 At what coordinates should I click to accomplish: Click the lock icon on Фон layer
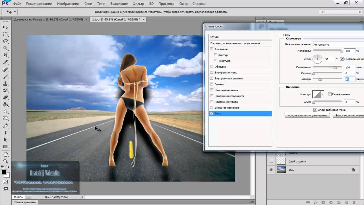[353, 170]
